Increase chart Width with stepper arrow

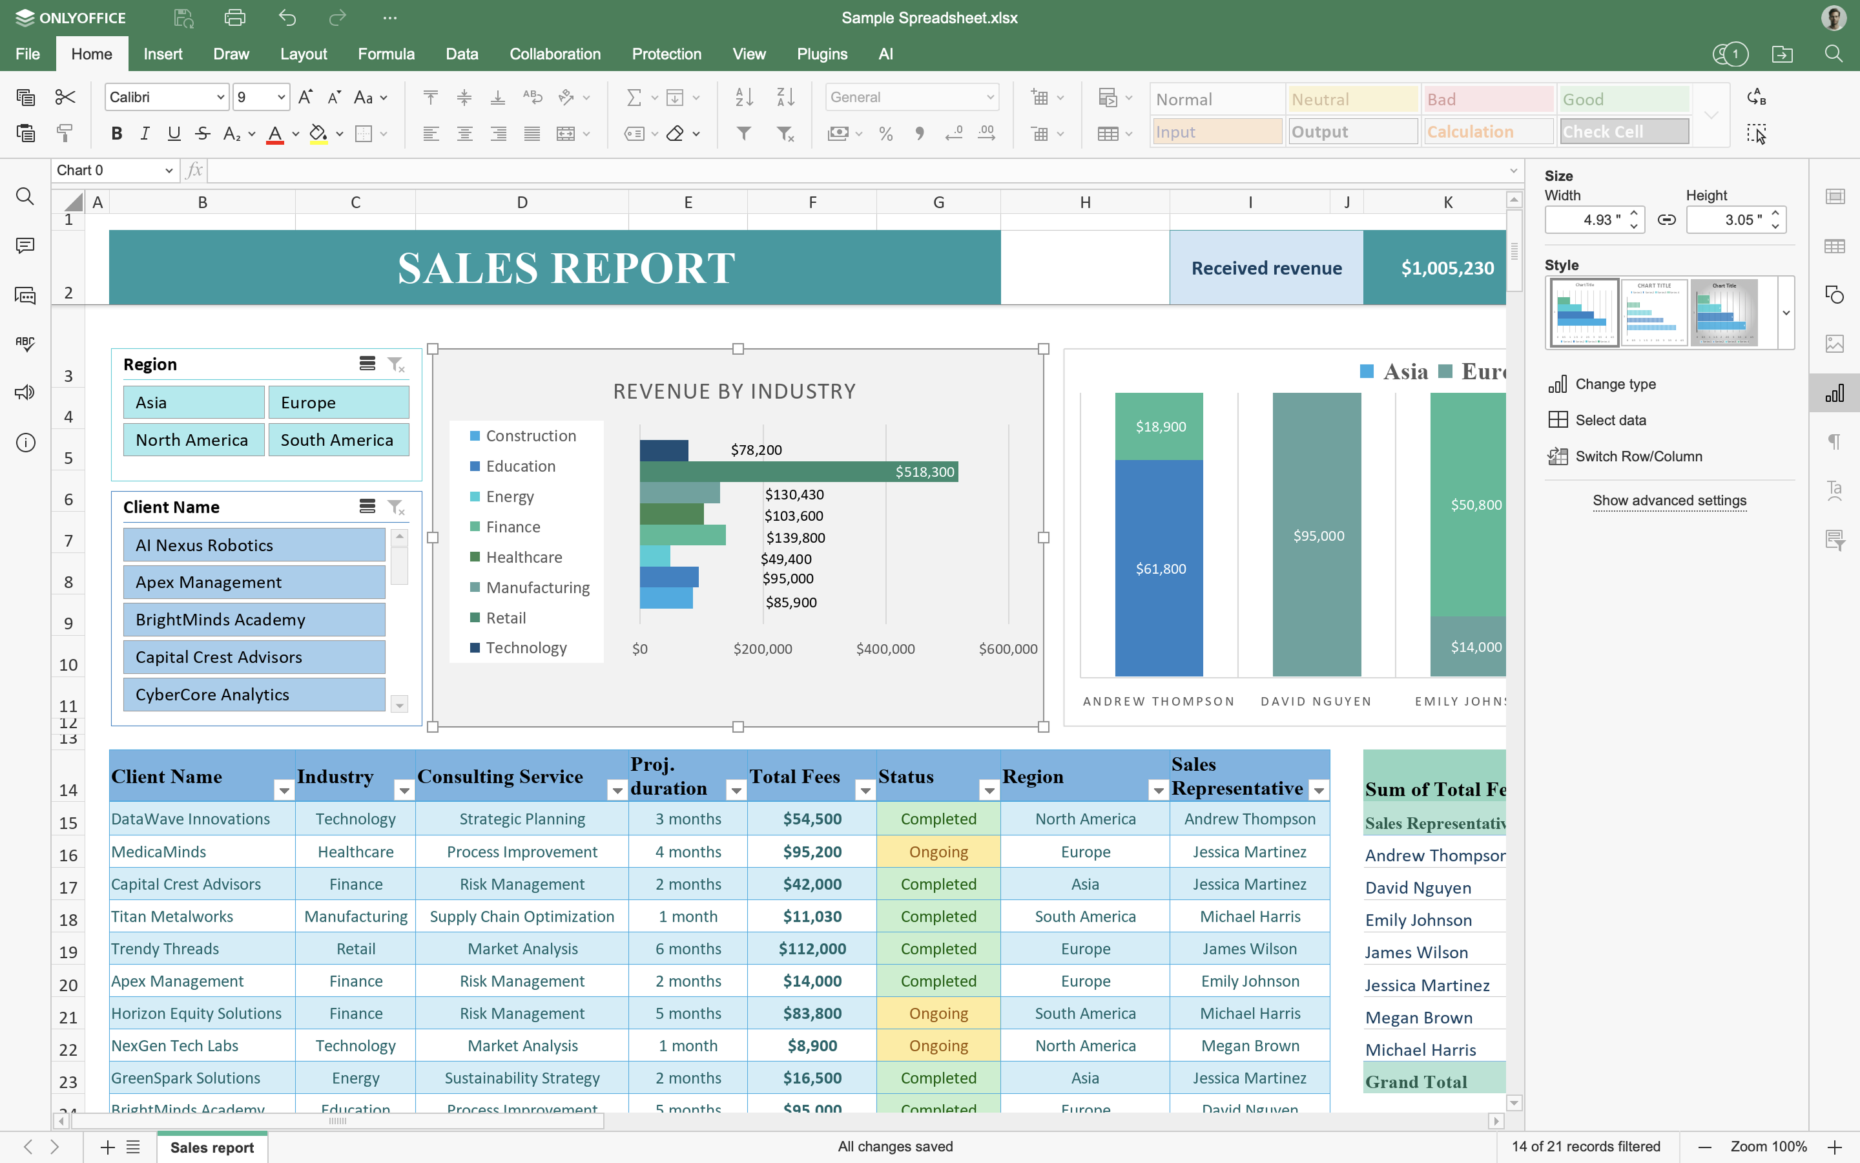[1634, 213]
